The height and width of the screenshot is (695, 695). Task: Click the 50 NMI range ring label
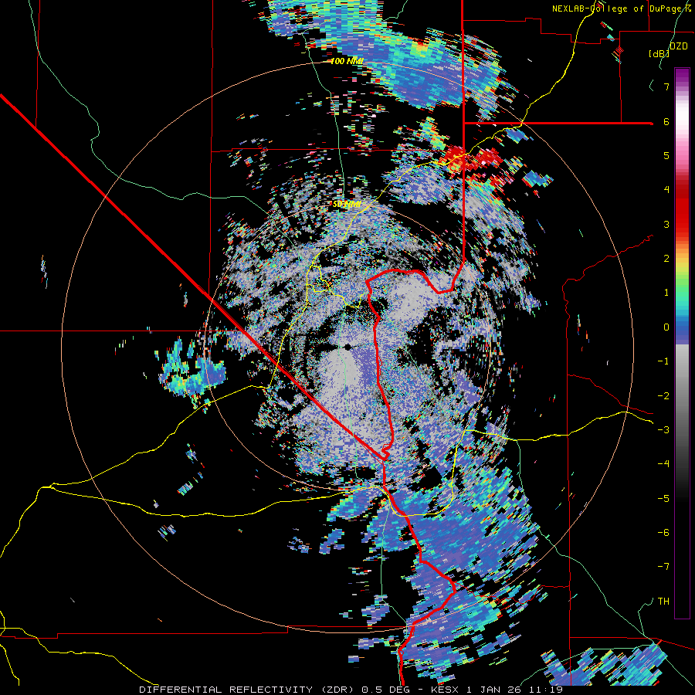(x=347, y=205)
